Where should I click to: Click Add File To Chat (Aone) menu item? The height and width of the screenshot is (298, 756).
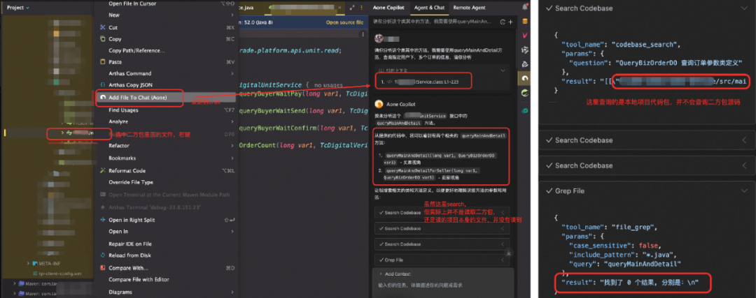pos(137,97)
